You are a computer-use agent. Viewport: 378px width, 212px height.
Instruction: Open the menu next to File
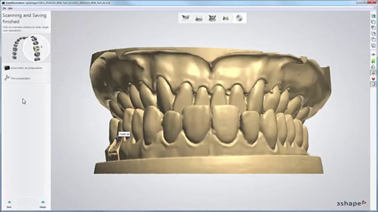[x=10, y=8]
